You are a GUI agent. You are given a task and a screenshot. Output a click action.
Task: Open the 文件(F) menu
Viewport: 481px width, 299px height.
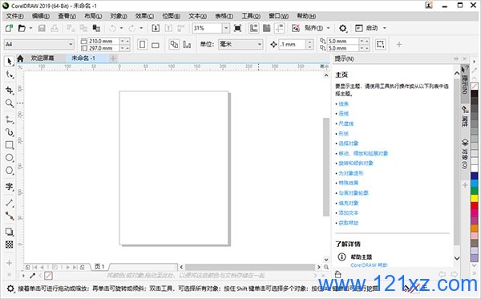tap(14, 16)
